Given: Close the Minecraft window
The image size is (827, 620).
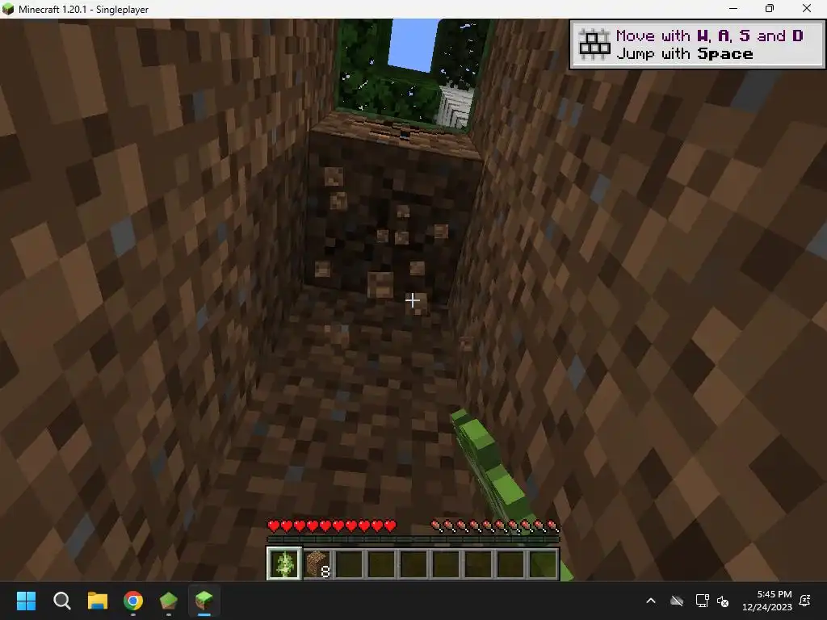Looking at the screenshot, I should click(x=807, y=9).
